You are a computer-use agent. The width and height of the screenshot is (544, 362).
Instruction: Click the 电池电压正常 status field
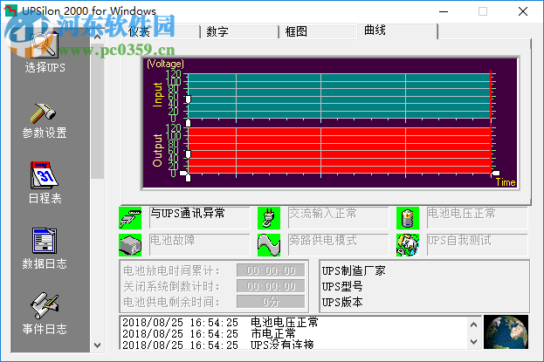click(x=478, y=218)
